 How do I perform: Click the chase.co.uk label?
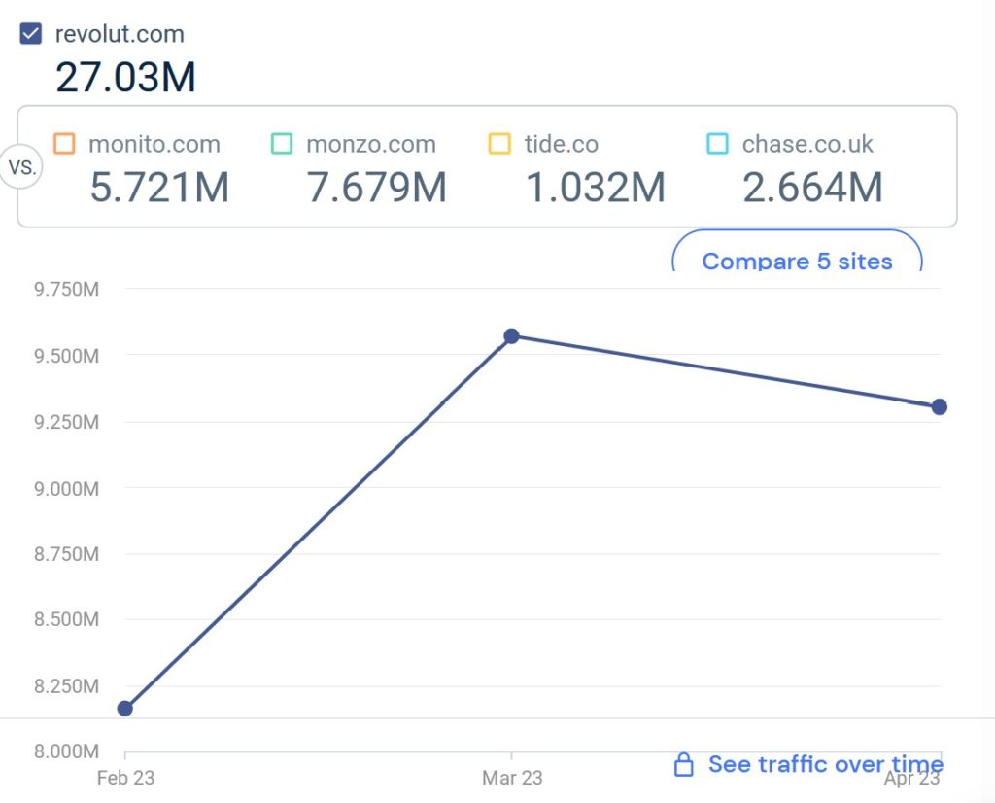pos(807,144)
